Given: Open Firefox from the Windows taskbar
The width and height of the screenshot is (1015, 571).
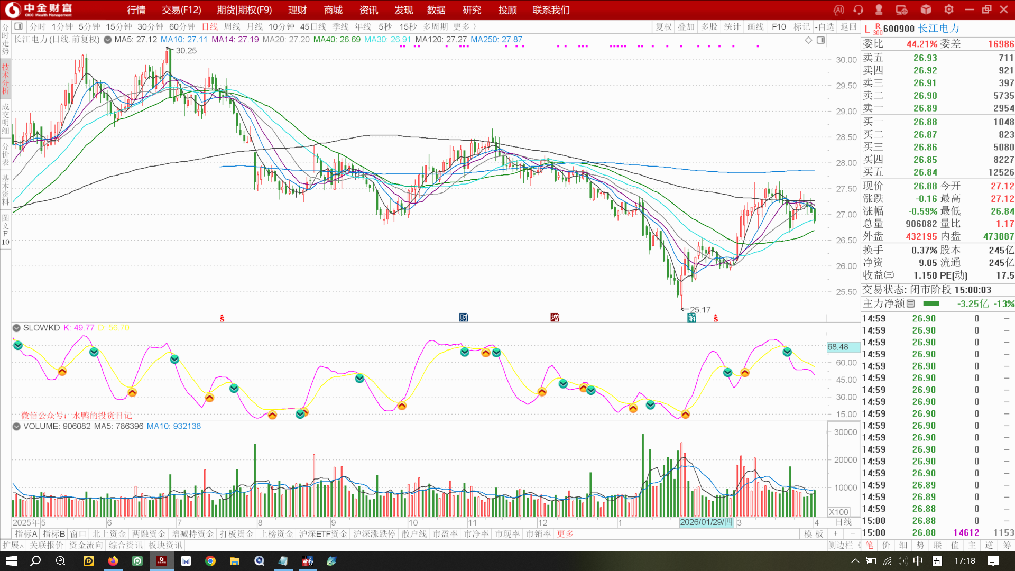Looking at the screenshot, I should [x=113, y=561].
